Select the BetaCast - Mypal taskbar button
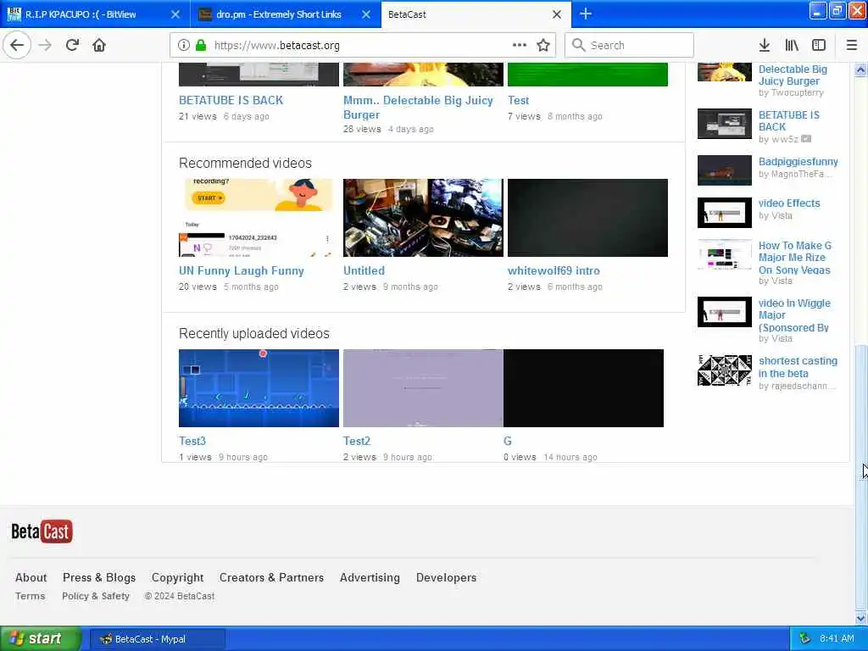 pos(158,639)
